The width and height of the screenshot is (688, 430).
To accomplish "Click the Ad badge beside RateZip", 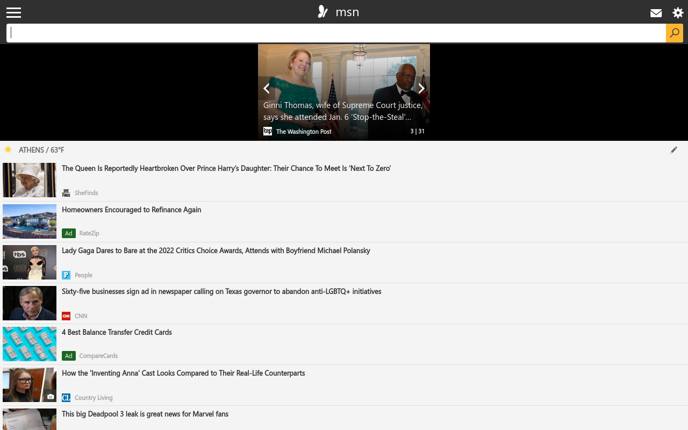I will [x=68, y=233].
